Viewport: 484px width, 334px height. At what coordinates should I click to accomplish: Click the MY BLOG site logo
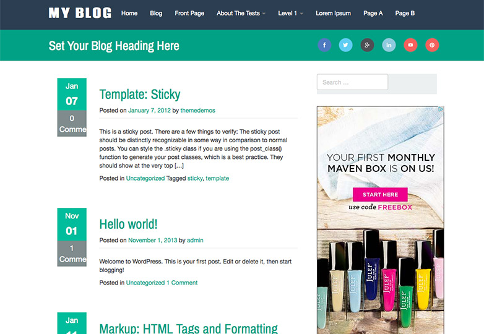click(80, 13)
